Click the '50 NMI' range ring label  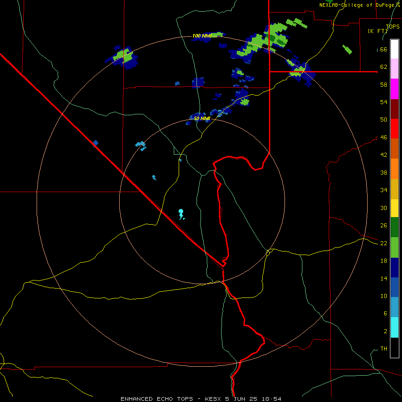[202, 118]
